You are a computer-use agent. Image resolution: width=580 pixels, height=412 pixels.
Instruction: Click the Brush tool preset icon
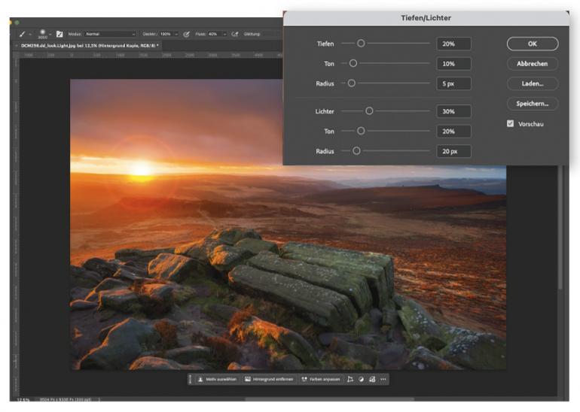22,34
